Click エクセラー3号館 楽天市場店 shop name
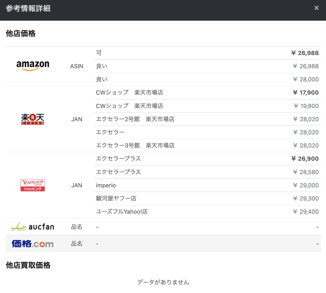The height and width of the screenshot is (293, 326). pos(135,145)
